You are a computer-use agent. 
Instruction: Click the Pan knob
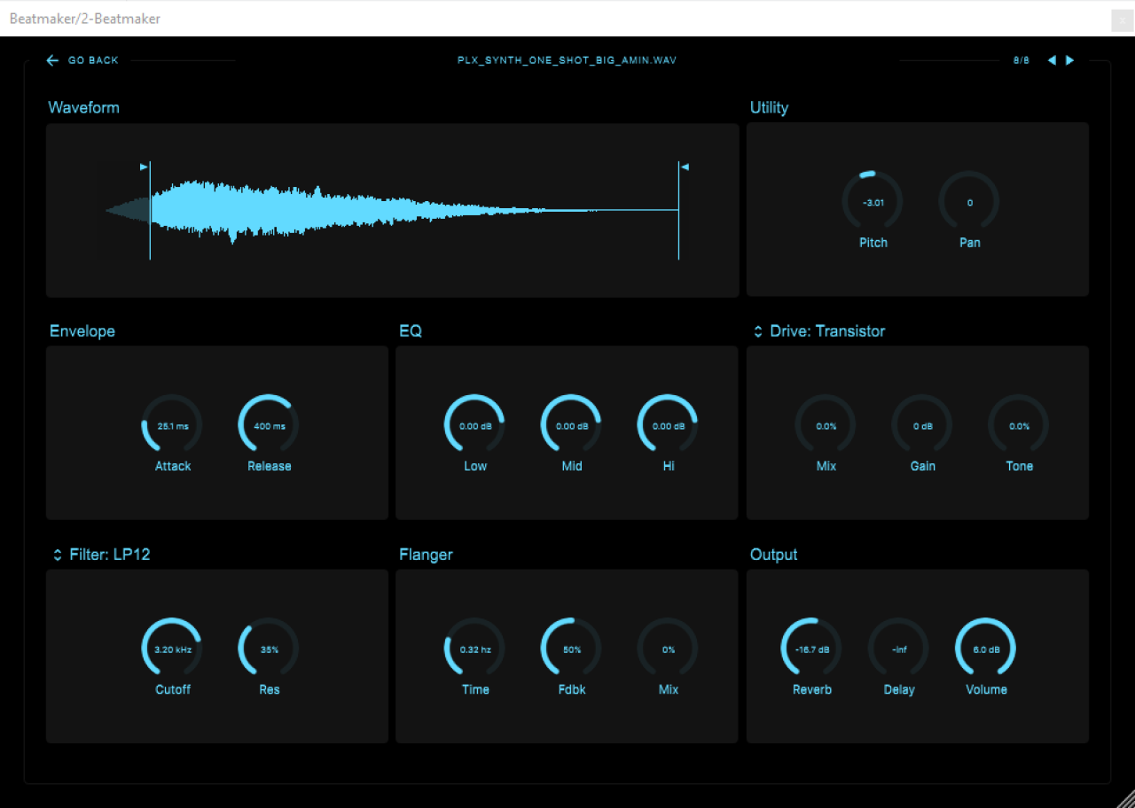(x=969, y=202)
